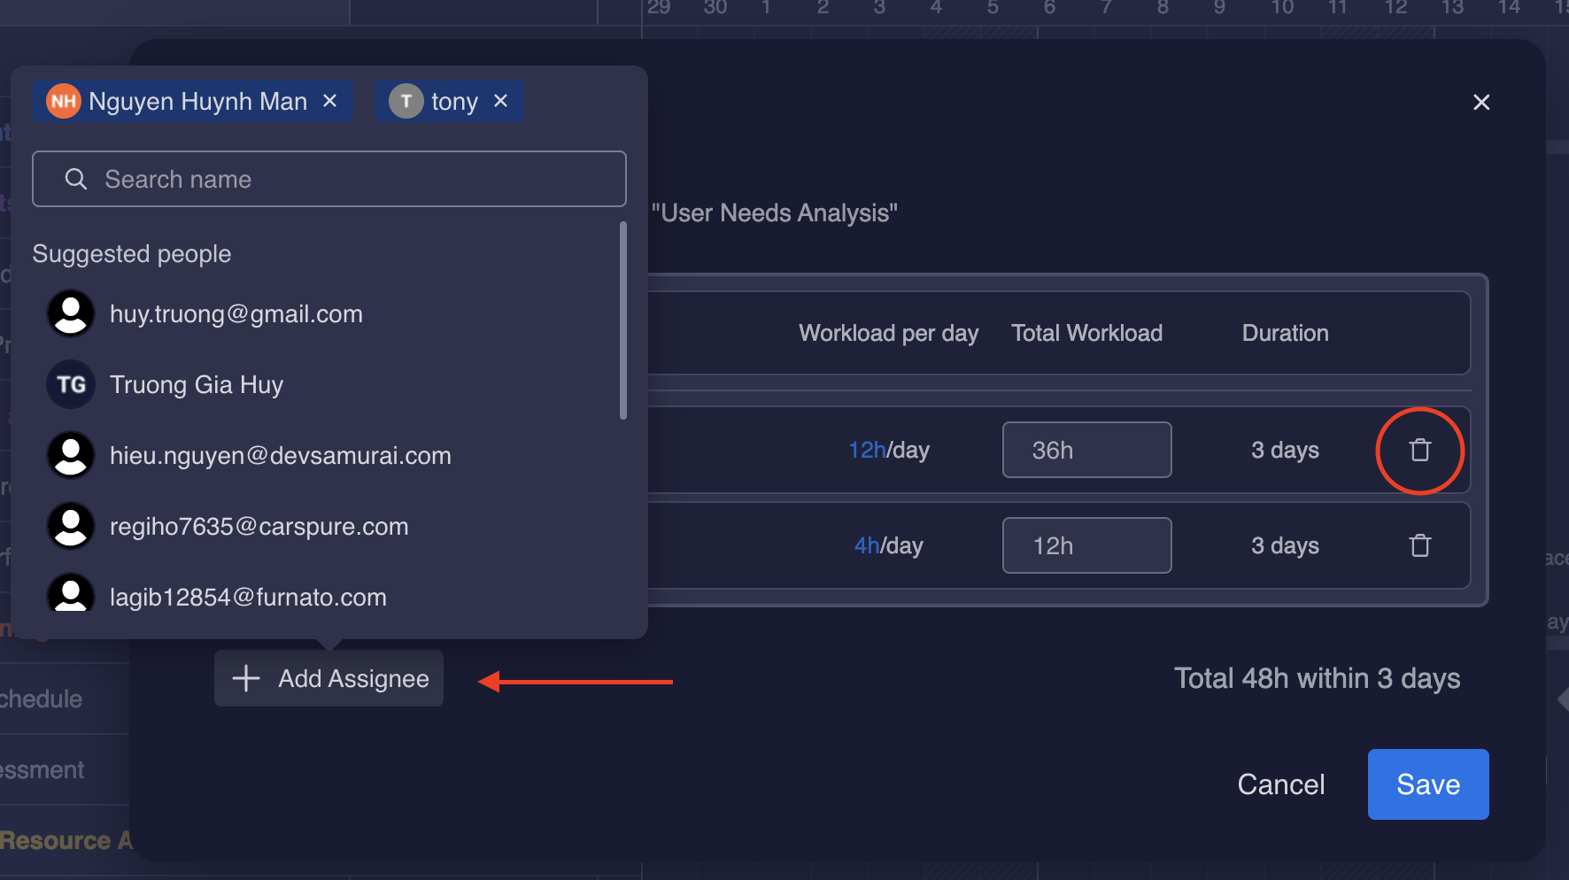The height and width of the screenshot is (880, 1569).
Task: Click the Search name input field
Action: click(x=329, y=179)
